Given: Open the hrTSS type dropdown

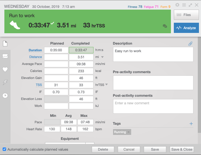Looking at the screenshot, I should 106,84.
